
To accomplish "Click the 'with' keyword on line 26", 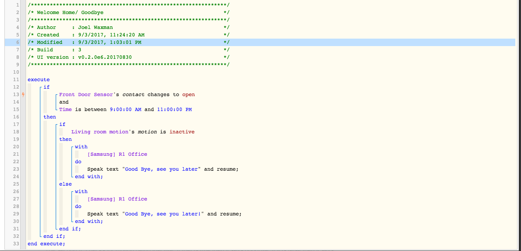I will (82, 191).
